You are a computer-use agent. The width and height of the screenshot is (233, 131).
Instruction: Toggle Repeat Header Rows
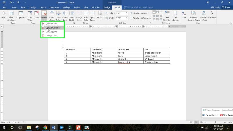click(193, 16)
